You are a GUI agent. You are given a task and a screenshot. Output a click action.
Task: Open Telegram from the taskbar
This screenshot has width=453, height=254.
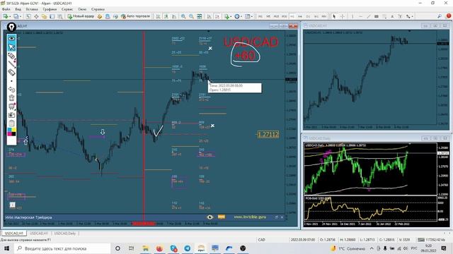[x=187, y=248]
